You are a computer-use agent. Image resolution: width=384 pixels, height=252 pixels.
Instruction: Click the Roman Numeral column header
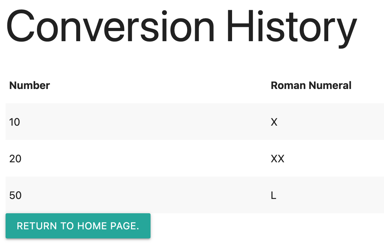point(311,85)
